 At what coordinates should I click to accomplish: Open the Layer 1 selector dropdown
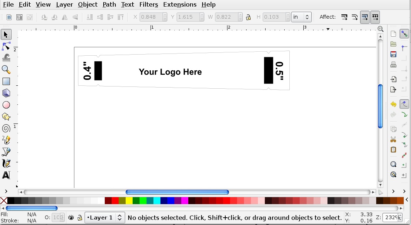tap(105, 217)
